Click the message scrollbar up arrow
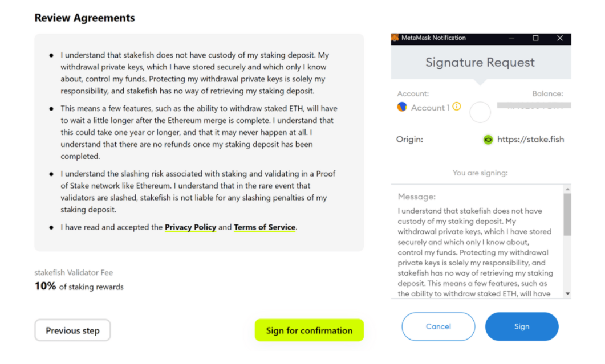 [x=567, y=189]
